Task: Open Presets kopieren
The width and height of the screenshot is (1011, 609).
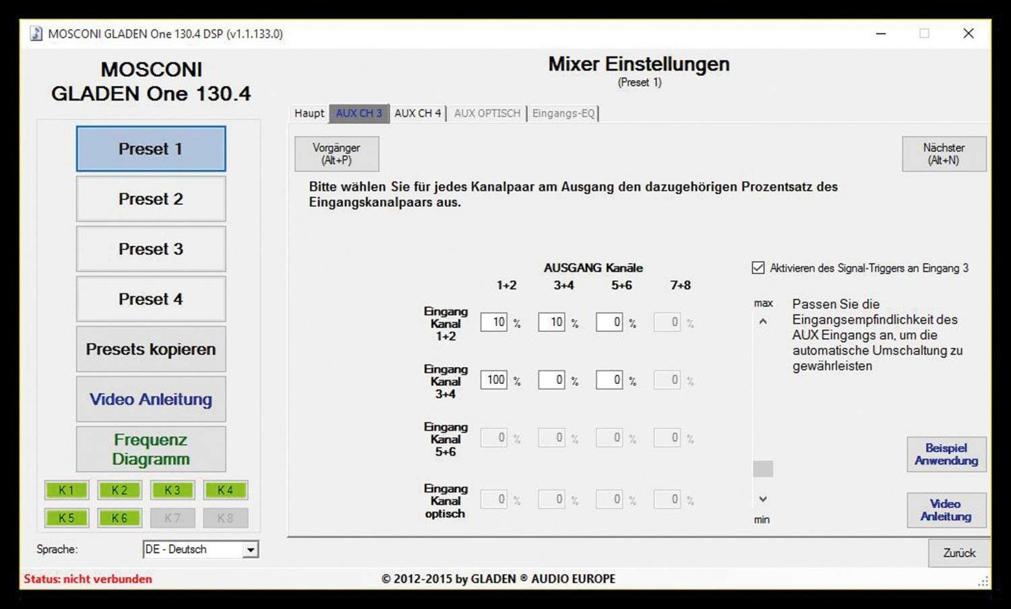Action: click(x=151, y=349)
